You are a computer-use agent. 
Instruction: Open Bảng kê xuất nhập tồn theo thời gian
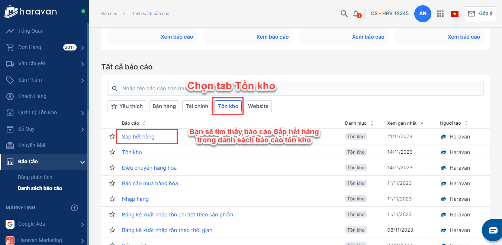click(x=167, y=230)
